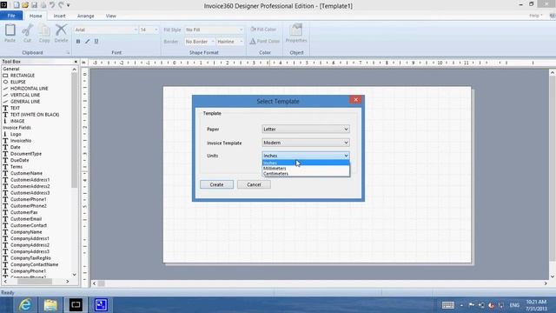Open the Fill Style dropdown
The image size is (556, 313).
[214, 30]
